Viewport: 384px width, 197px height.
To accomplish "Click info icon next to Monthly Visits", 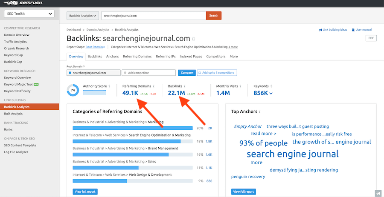I will click(x=241, y=86).
